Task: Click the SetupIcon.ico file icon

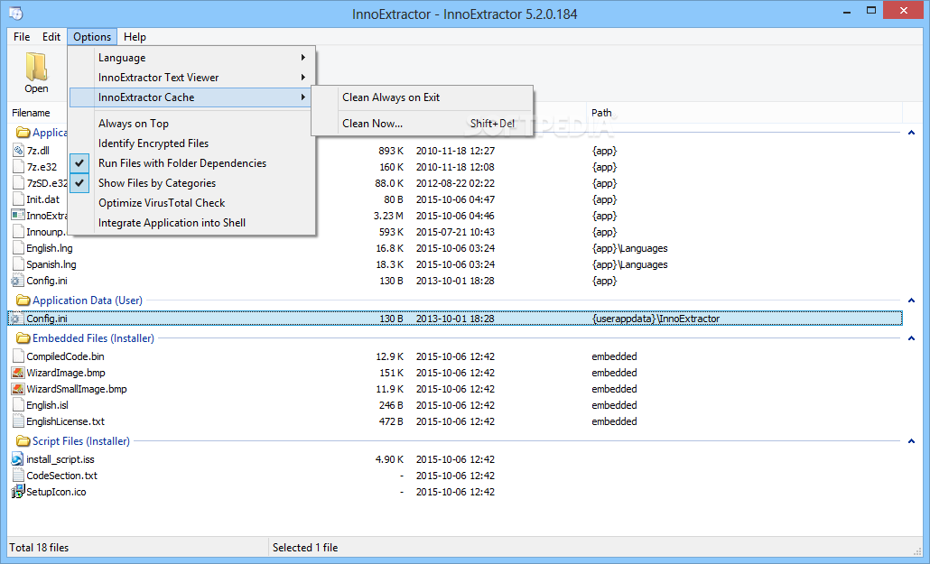Action: pos(18,492)
